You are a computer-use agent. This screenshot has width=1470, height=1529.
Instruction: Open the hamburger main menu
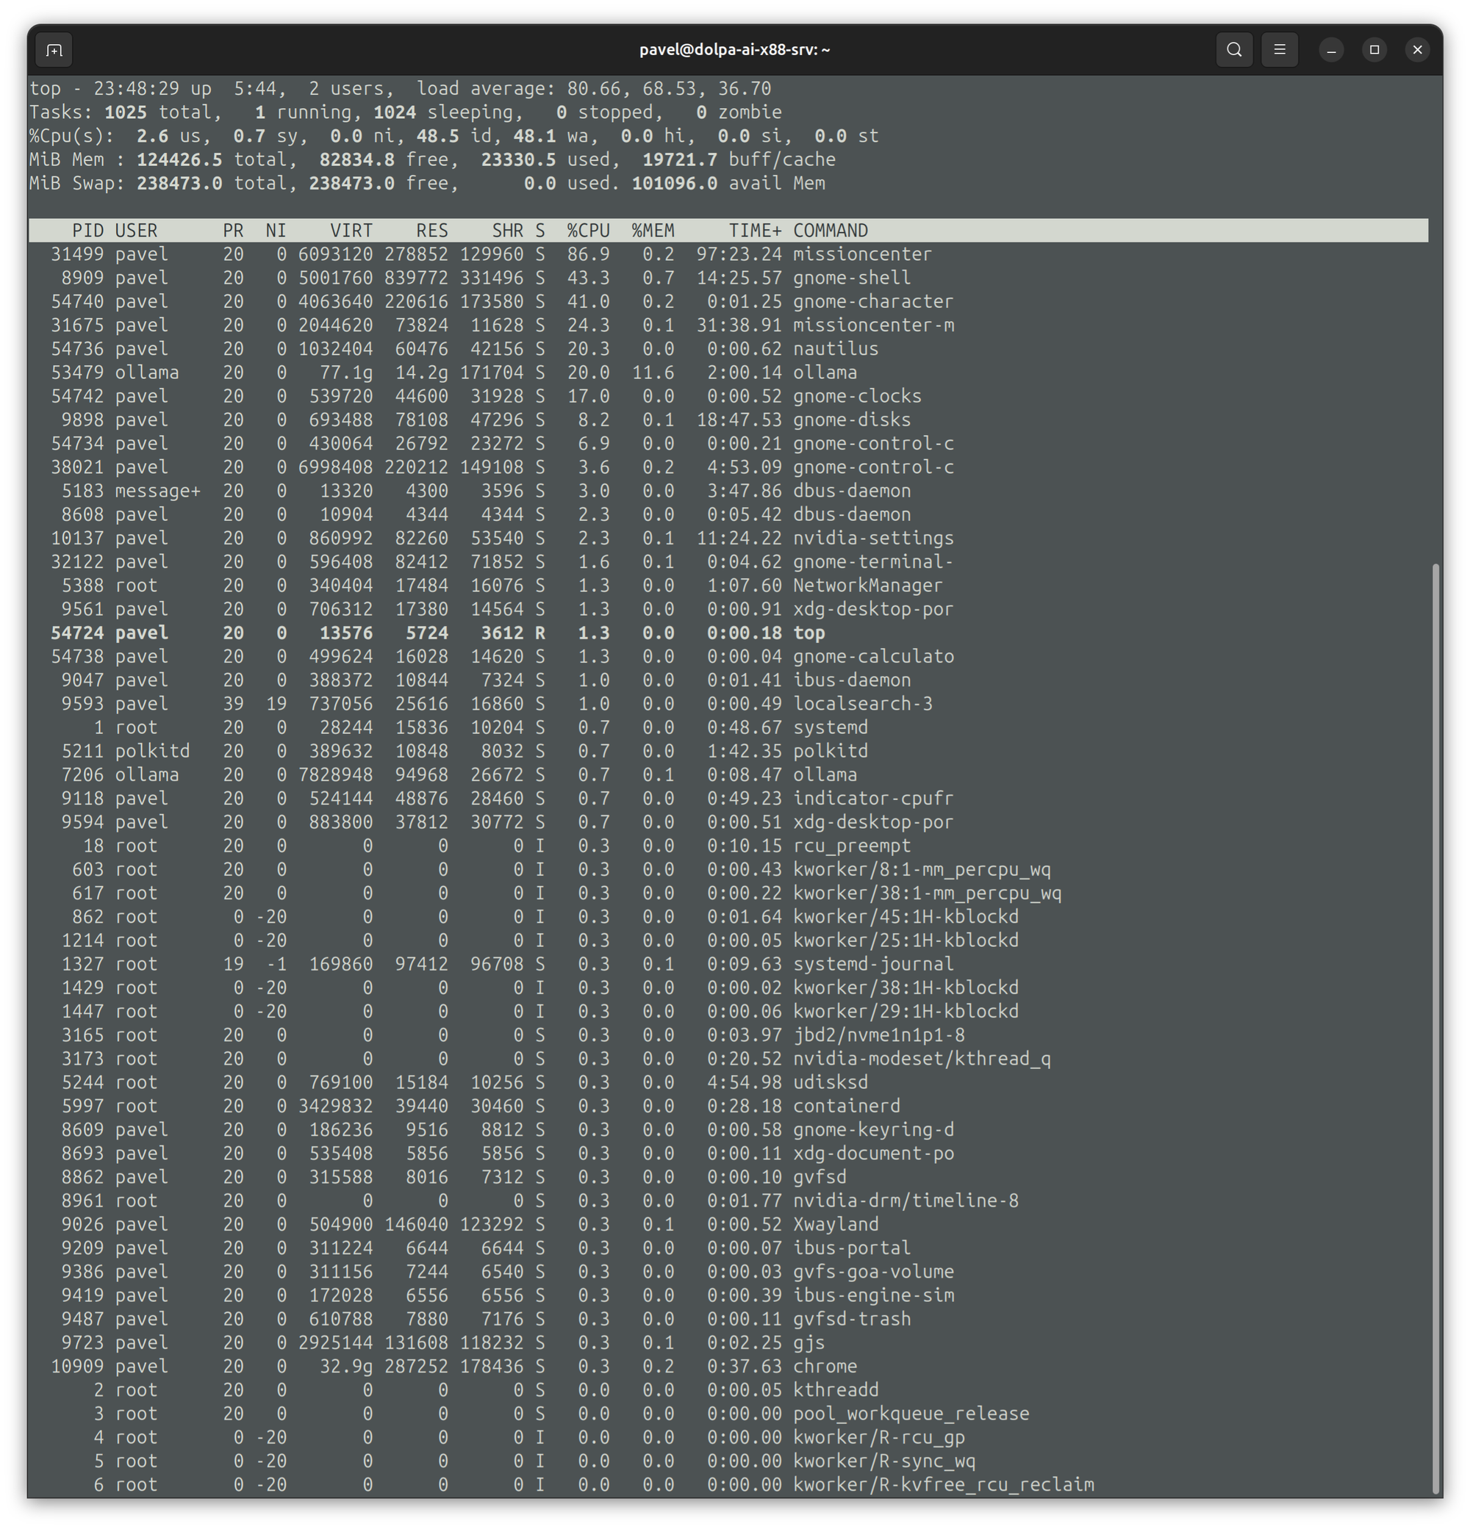(x=1280, y=50)
